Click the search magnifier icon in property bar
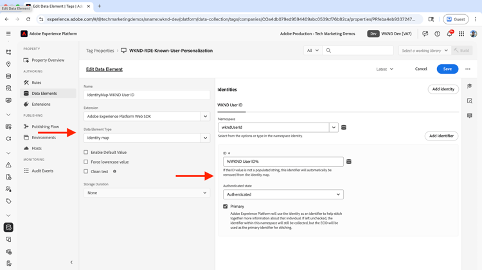 328,51
